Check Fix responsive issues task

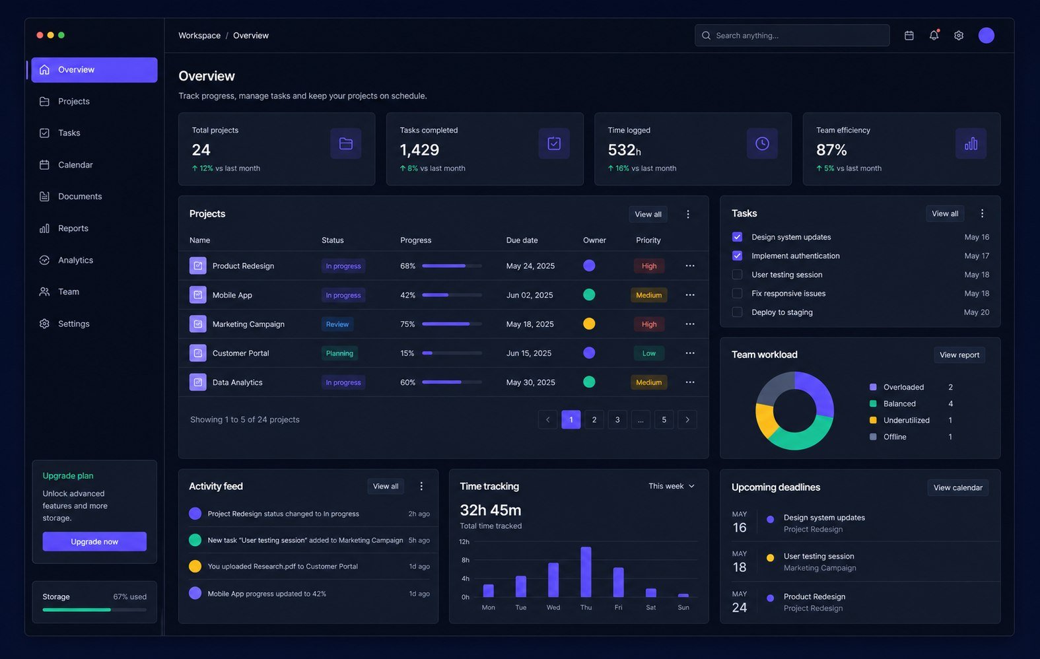(738, 293)
